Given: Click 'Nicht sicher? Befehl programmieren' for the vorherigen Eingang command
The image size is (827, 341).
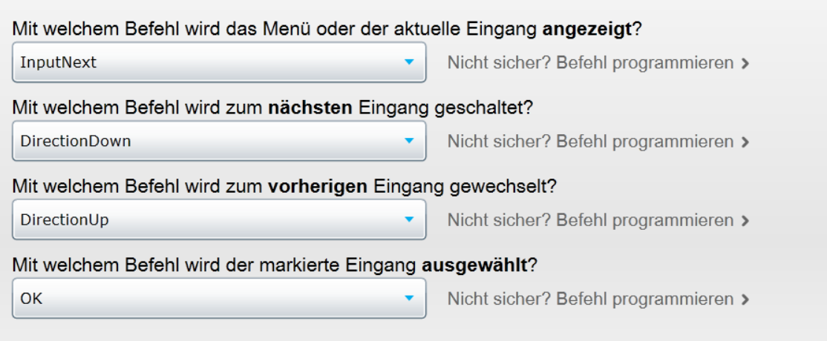Looking at the screenshot, I should coord(590,220).
